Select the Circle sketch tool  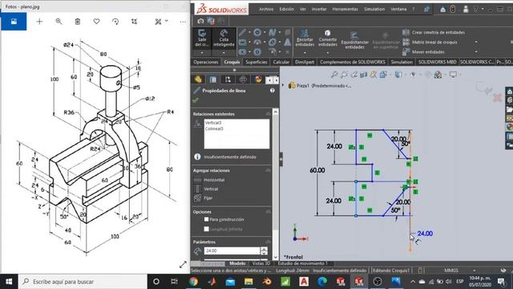point(257,32)
